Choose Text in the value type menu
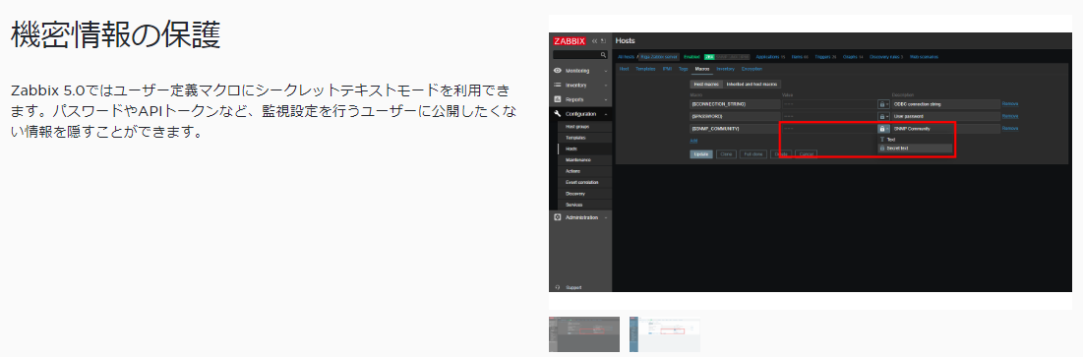1083x357 pixels. click(915, 140)
